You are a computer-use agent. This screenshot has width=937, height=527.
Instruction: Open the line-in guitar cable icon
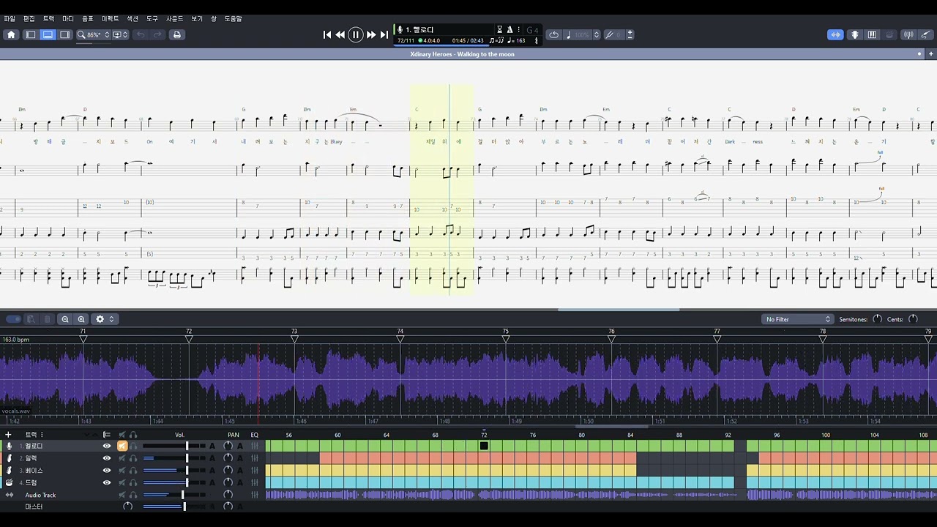(x=926, y=34)
